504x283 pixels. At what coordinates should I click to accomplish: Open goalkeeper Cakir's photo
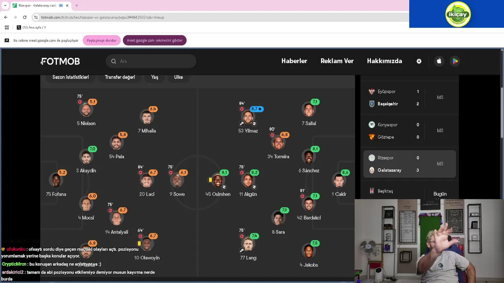[339, 180]
